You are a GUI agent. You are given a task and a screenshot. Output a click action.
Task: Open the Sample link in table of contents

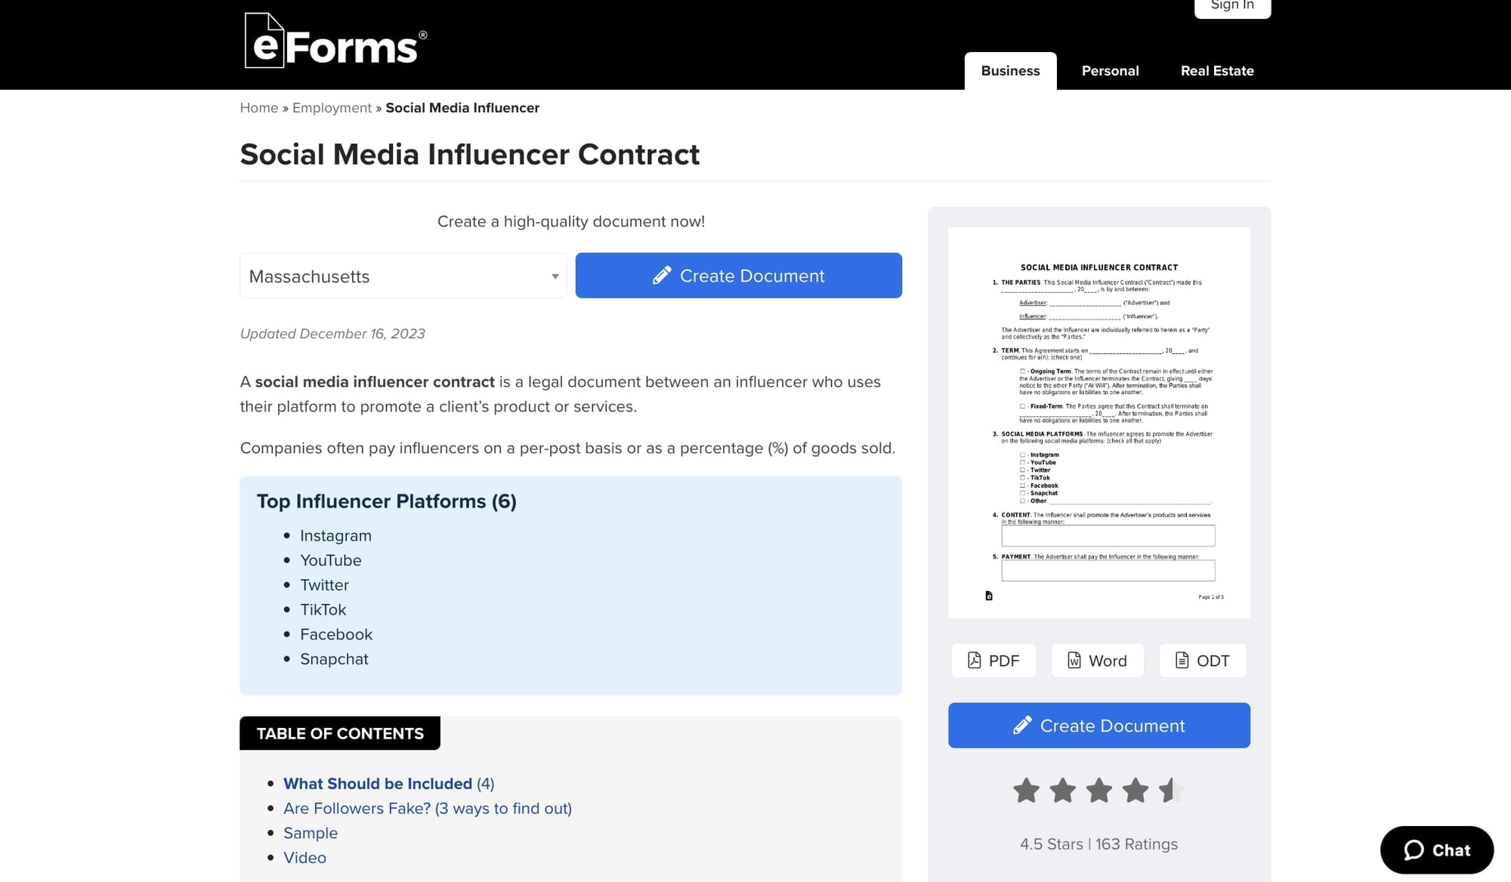tap(310, 833)
